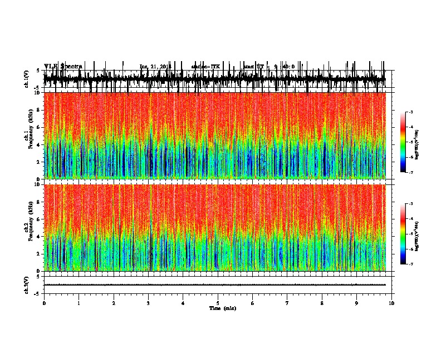The width and height of the screenshot is (441, 340).
Task: Click time axis tick label "7"
Action: pos(287,303)
